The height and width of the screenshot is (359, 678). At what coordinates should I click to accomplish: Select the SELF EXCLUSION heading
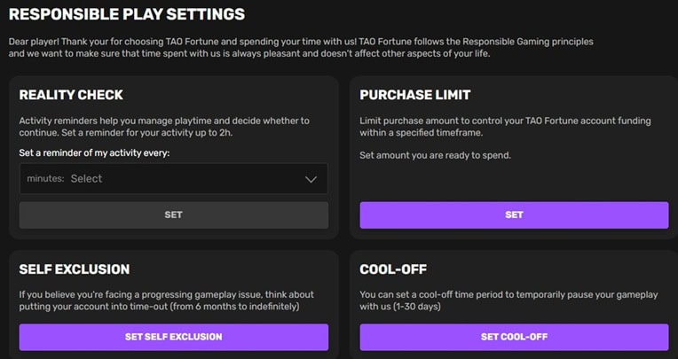[x=75, y=269]
